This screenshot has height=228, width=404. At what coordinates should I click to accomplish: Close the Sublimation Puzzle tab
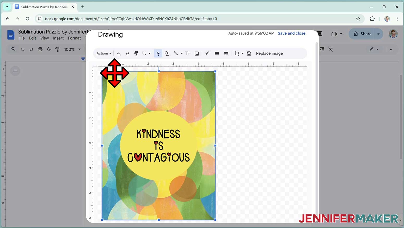click(73, 7)
